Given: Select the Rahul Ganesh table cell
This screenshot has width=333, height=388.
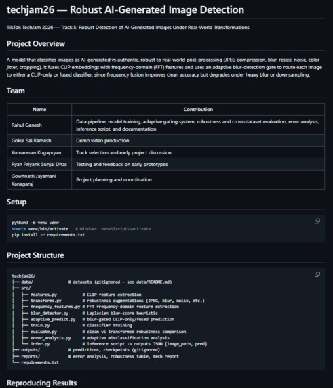Looking at the screenshot, I should click(39, 125).
